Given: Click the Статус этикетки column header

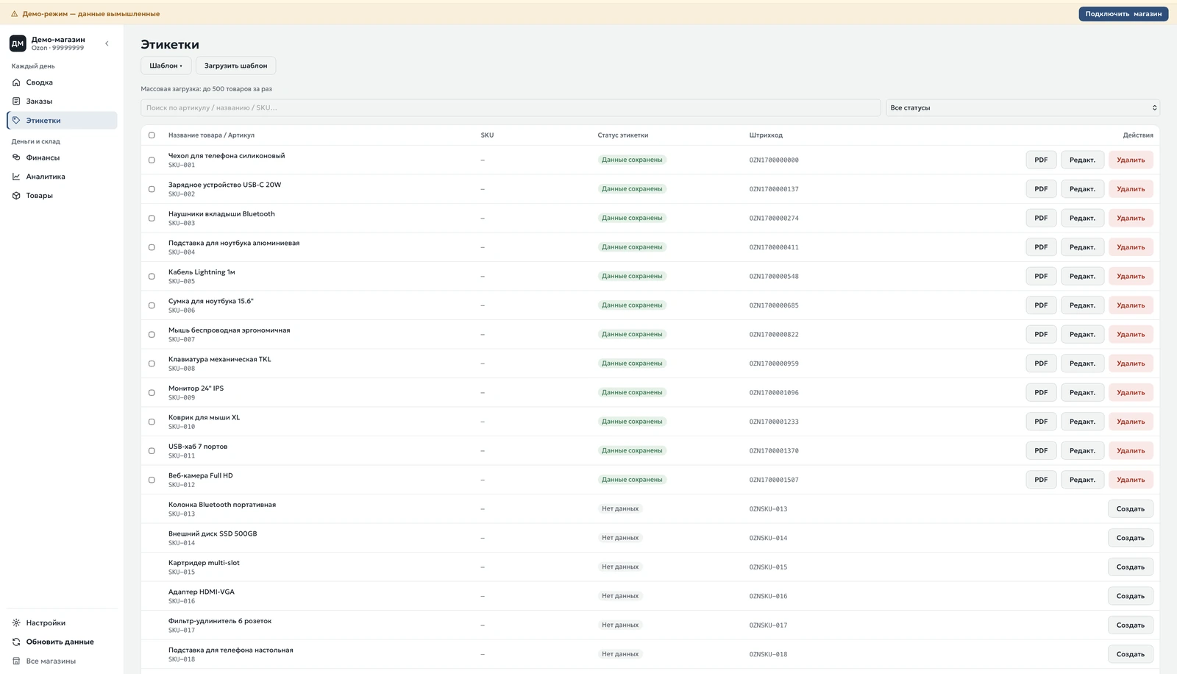Looking at the screenshot, I should point(623,135).
